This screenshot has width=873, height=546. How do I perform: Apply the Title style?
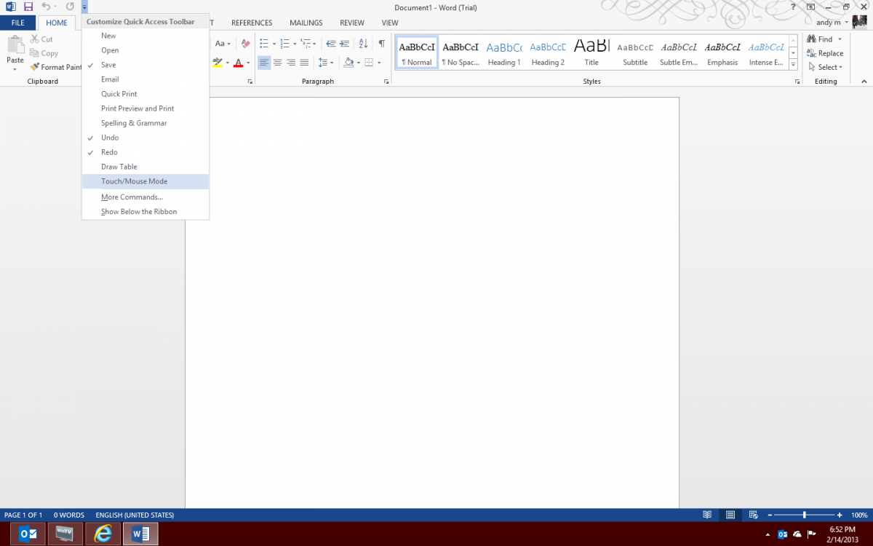click(591, 52)
